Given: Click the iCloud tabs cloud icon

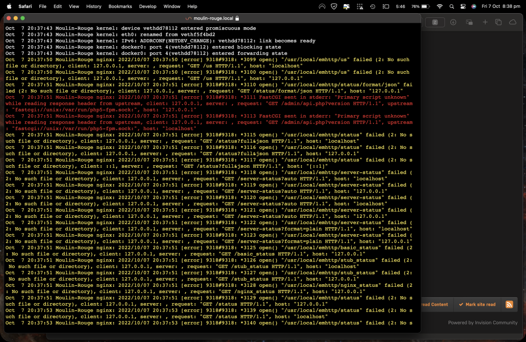Looking at the screenshot, I should coord(512,22).
